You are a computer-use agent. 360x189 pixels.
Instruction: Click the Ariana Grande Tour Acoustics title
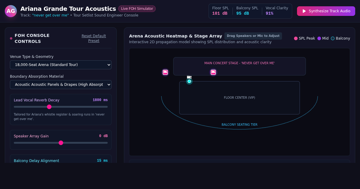click(x=68, y=9)
